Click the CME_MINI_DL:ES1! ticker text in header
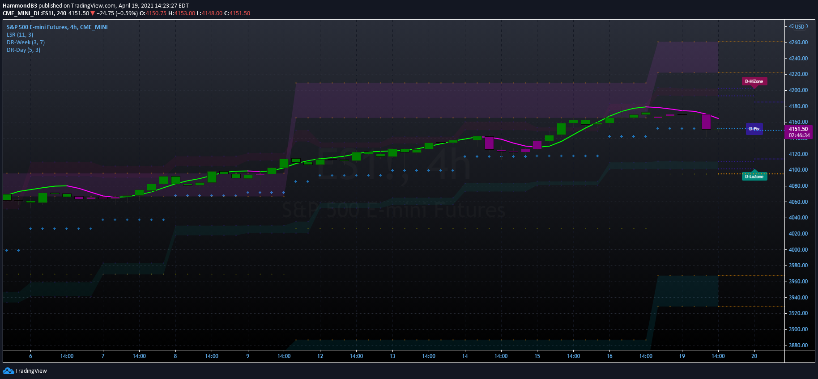 (x=28, y=13)
